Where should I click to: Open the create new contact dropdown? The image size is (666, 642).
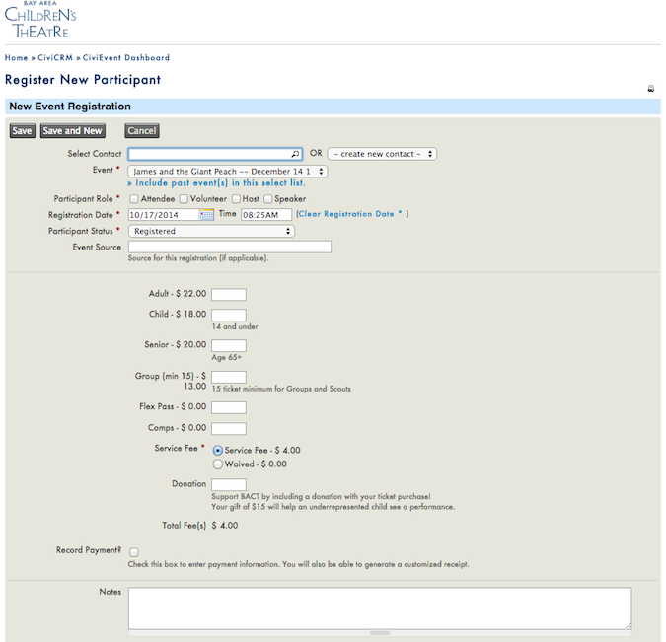pos(382,154)
